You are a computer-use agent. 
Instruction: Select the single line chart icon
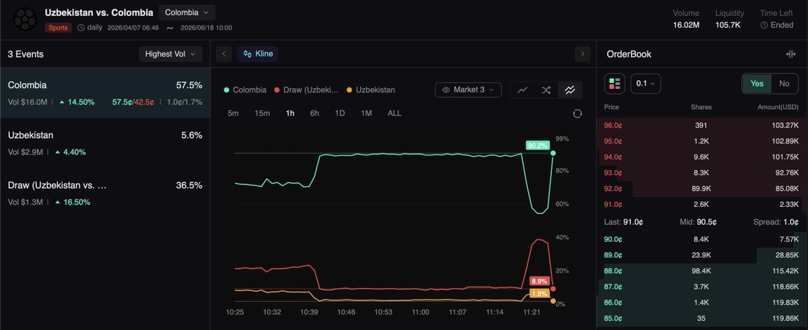tap(523, 90)
